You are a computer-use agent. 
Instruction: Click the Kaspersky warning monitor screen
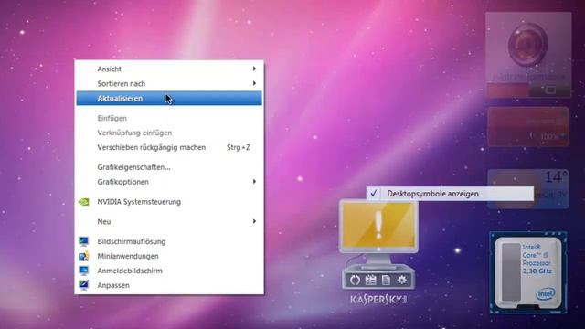[x=378, y=226]
